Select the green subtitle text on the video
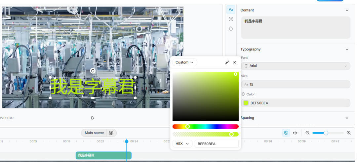This screenshot has height=162, width=357. point(92,86)
